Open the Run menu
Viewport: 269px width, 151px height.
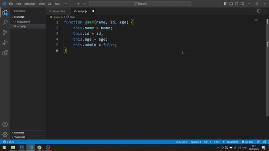click(x=57, y=4)
